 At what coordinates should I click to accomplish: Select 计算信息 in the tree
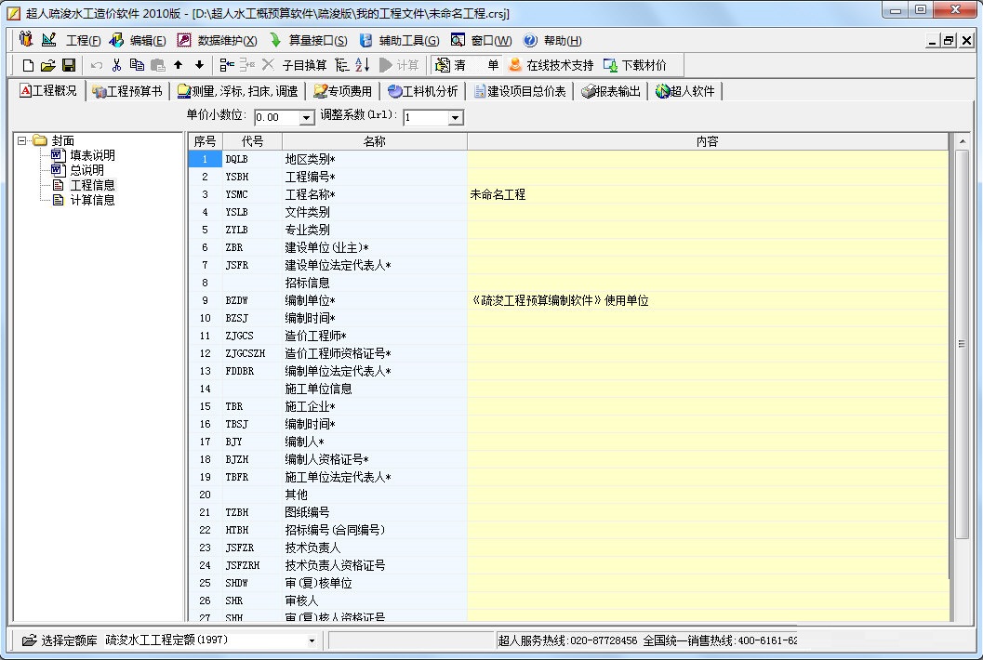click(x=92, y=200)
